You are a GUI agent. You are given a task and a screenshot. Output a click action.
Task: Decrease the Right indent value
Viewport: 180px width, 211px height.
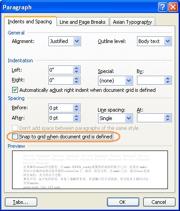point(77,82)
